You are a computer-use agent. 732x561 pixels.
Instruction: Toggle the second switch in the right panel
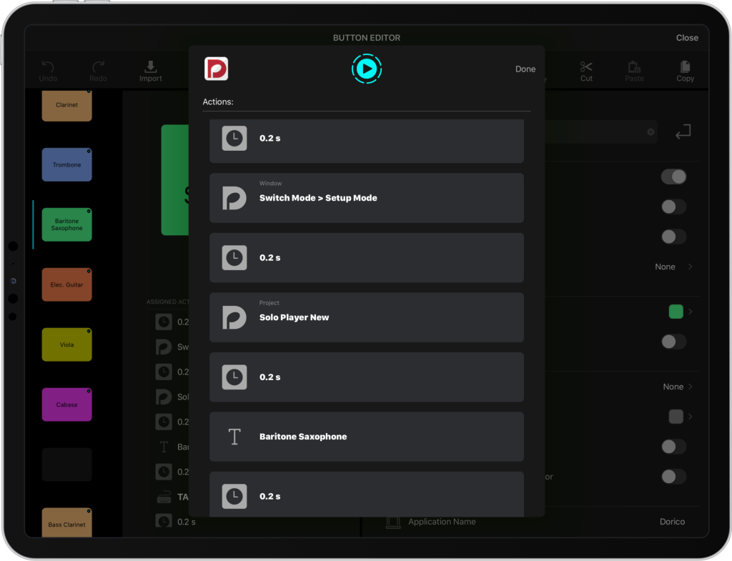673,207
